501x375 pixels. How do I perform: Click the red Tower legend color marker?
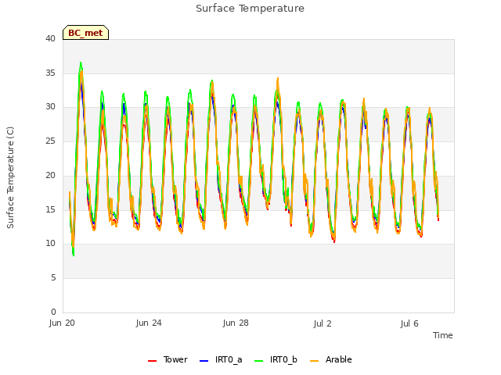[x=152, y=361]
